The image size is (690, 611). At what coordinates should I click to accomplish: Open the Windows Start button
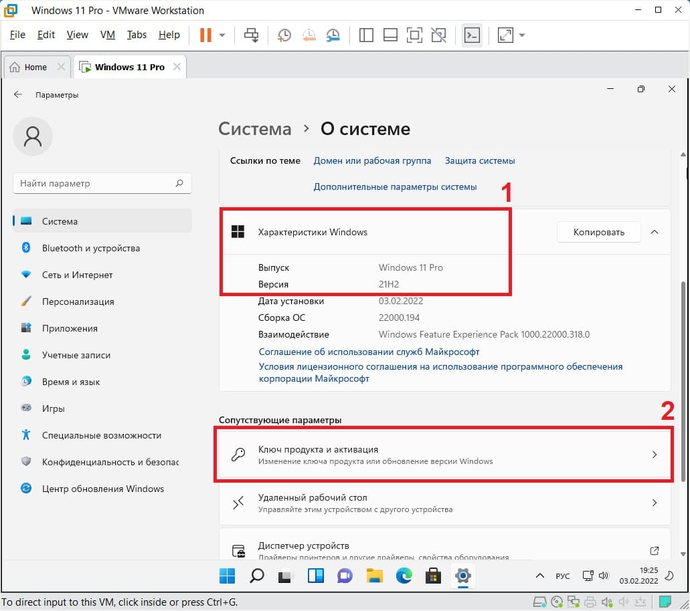pyautogui.click(x=227, y=576)
